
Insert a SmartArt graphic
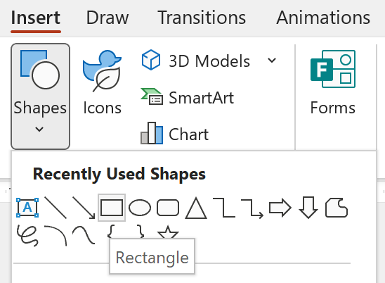pyautogui.click(x=188, y=97)
